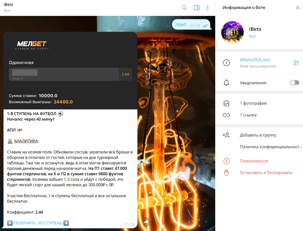Click the iBets bot avatar picture
This screenshot has height=231, width=303.
[x=232, y=32]
